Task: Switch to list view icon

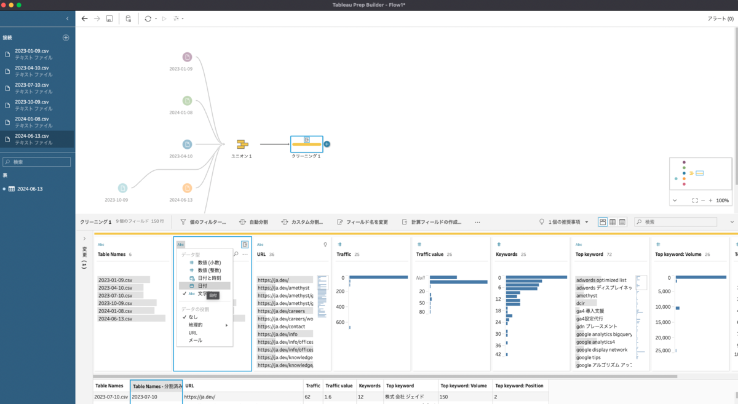Action: [x=622, y=222]
